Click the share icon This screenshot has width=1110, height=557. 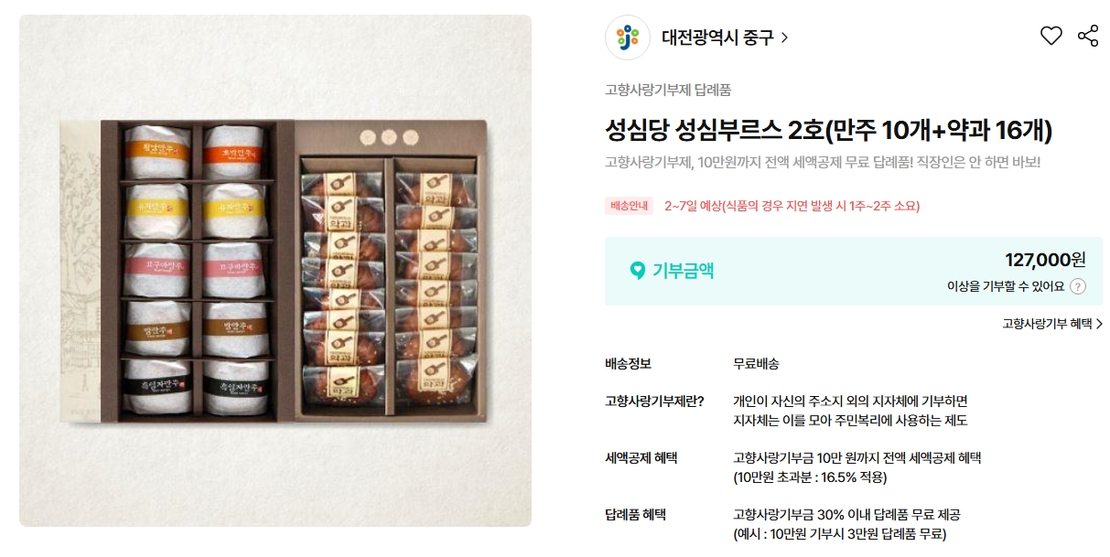1088,37
